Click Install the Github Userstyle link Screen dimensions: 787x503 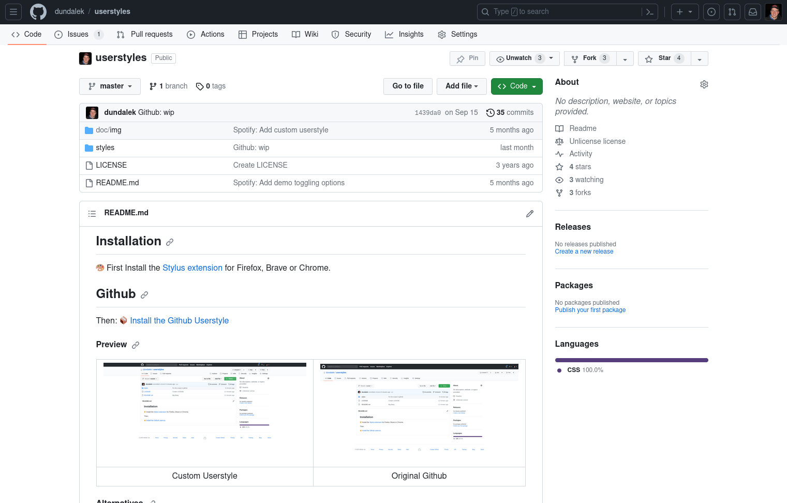point(179,321)
